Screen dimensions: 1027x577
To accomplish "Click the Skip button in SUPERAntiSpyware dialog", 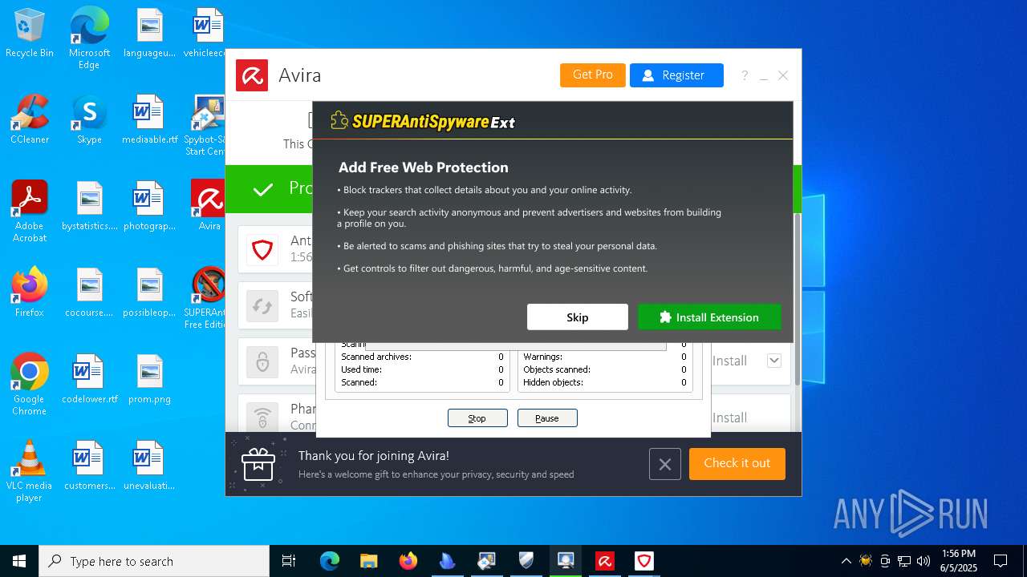I will 578,317.
